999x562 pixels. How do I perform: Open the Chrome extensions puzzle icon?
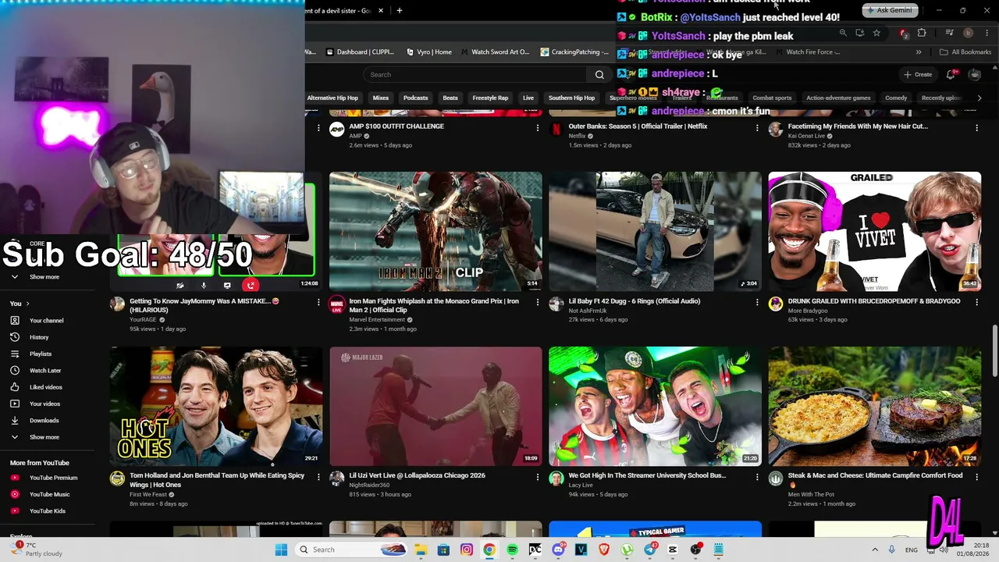pos(922,33)
